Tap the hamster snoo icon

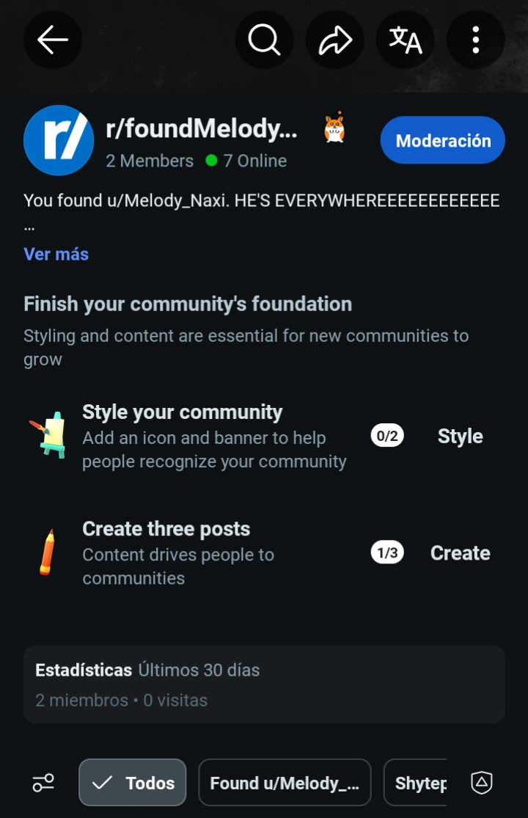pyautogui.click(x=334, y=128)
